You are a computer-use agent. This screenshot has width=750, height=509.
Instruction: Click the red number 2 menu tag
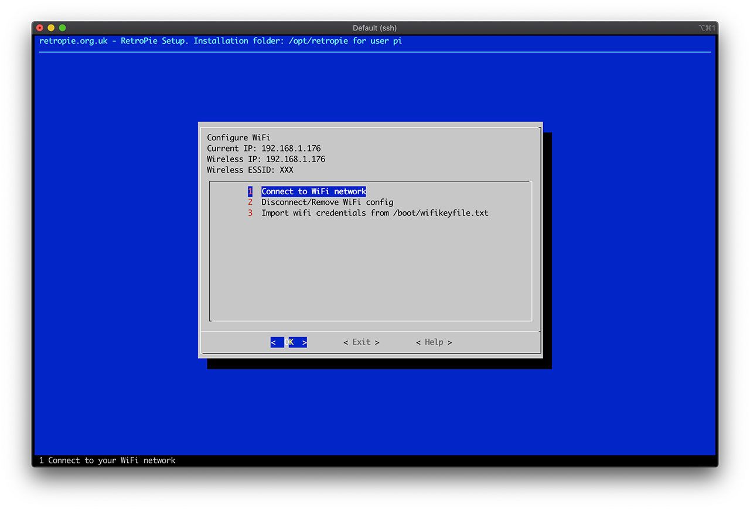[250, 202]
